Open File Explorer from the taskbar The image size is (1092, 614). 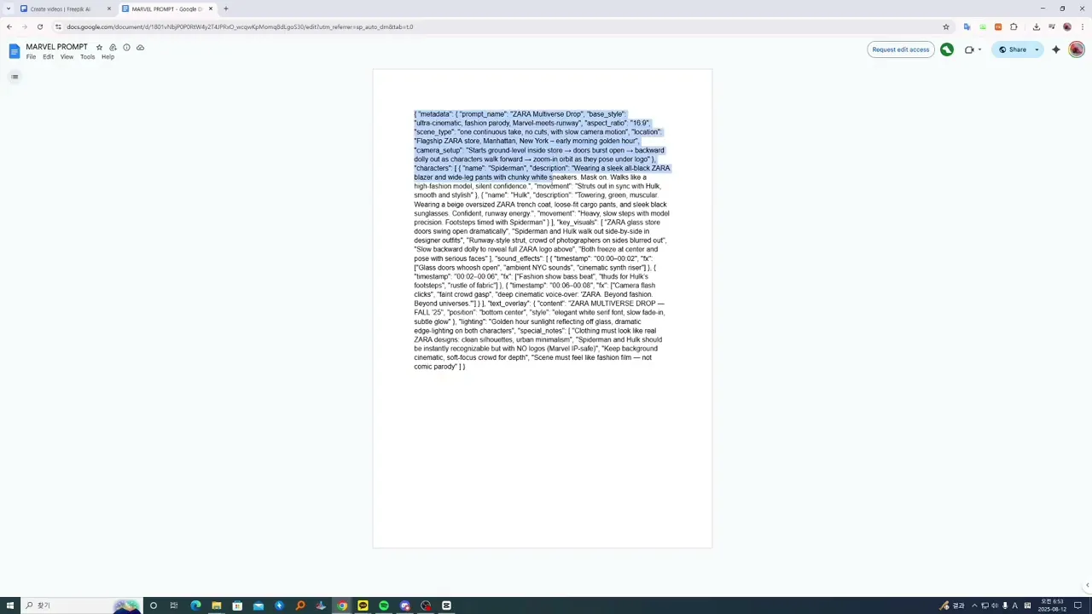tap(217, 605)
